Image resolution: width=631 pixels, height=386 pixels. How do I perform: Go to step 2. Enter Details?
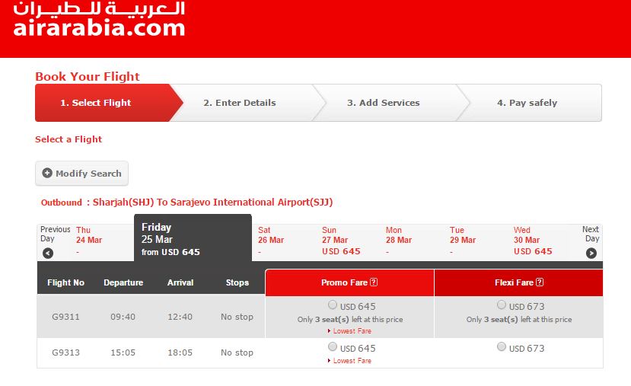pos(240,103)
